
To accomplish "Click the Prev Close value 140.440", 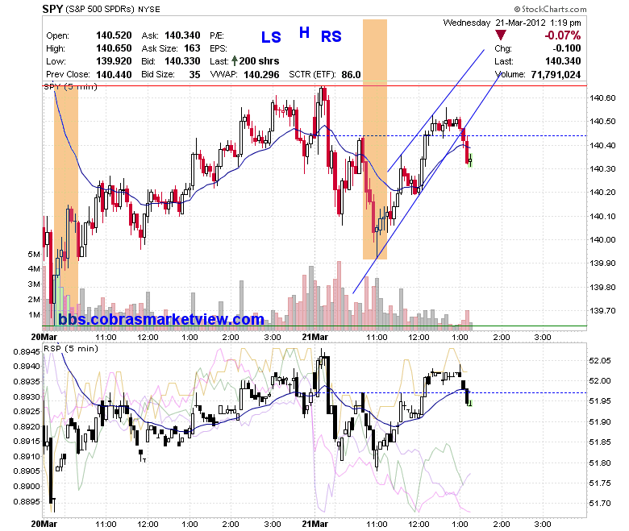I will click(x=114, y=74).
